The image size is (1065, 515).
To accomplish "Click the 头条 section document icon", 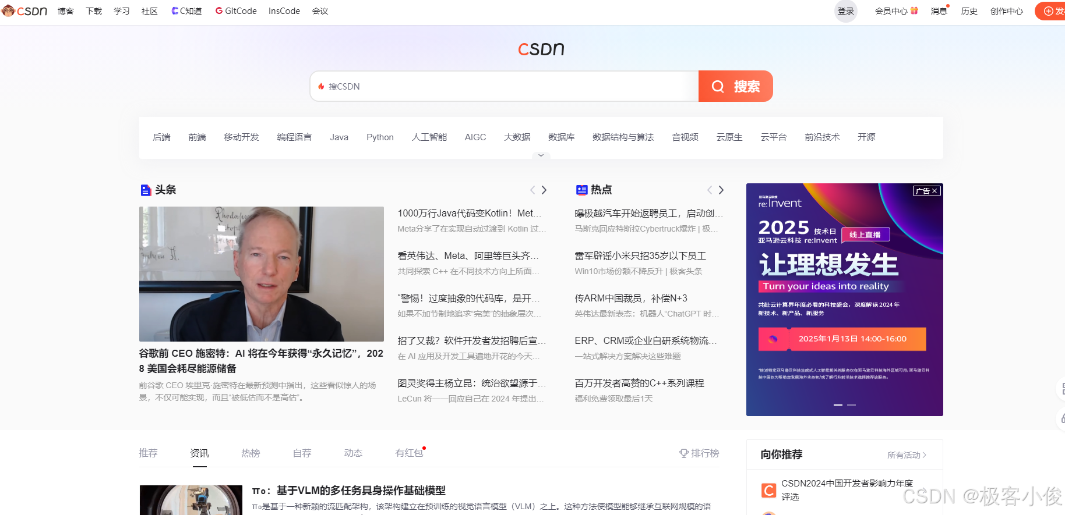I will click(x=146, y=190).
